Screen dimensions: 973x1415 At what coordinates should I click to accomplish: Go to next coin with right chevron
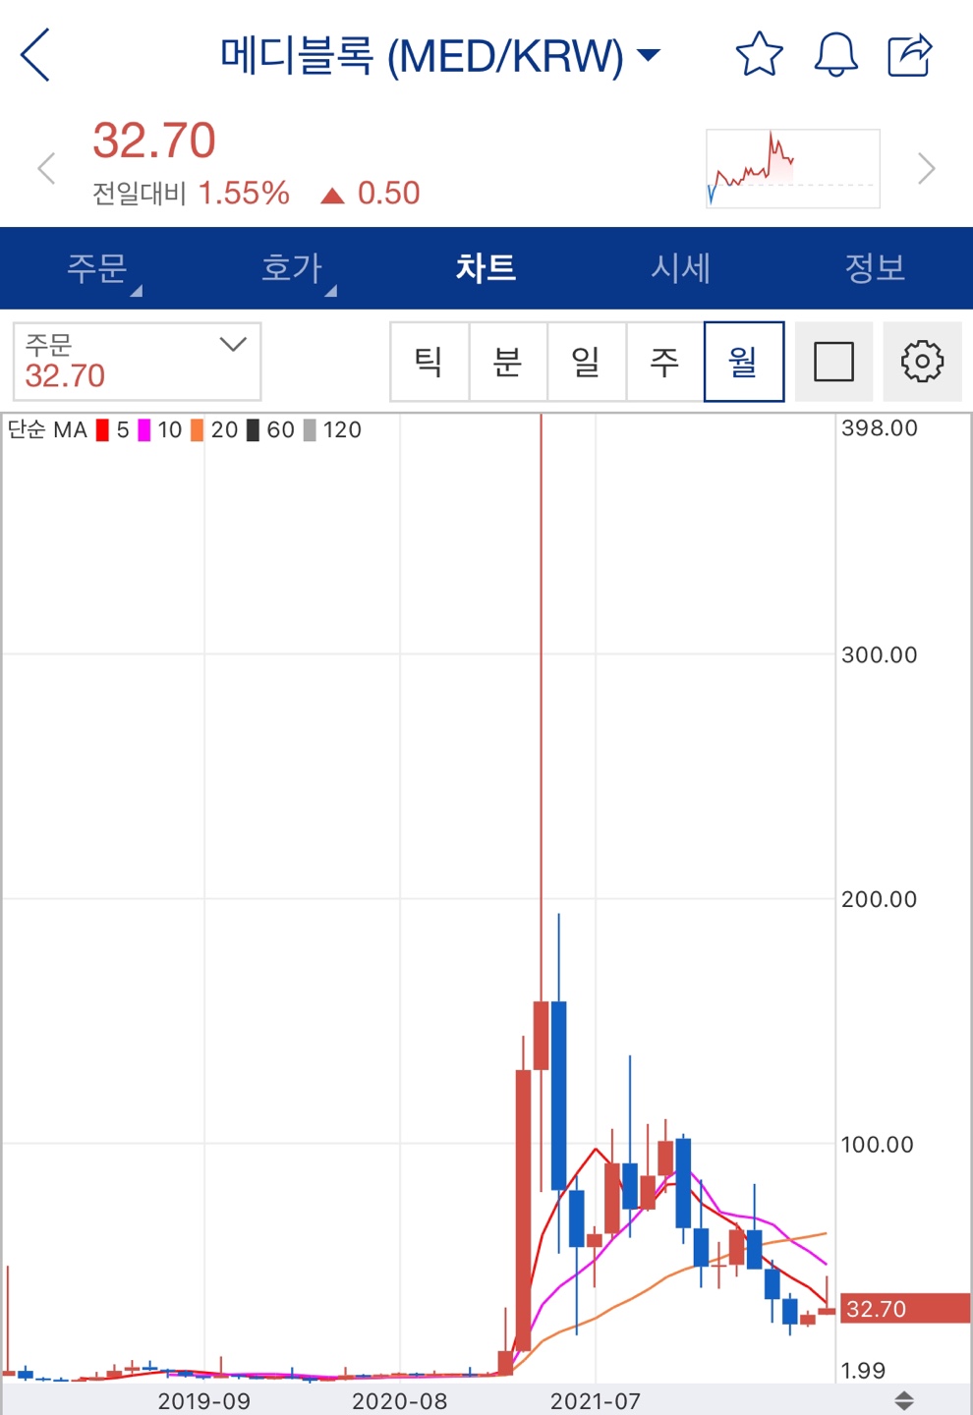[x=926, y=168]
